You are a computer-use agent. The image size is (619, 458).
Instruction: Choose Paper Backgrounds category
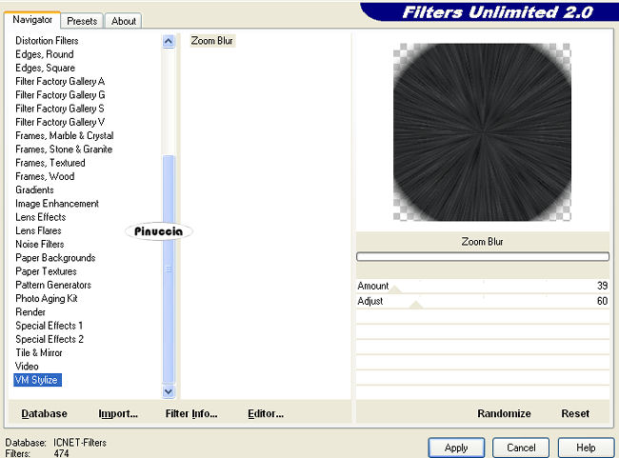pyautogui.click(x=55, y=258)
